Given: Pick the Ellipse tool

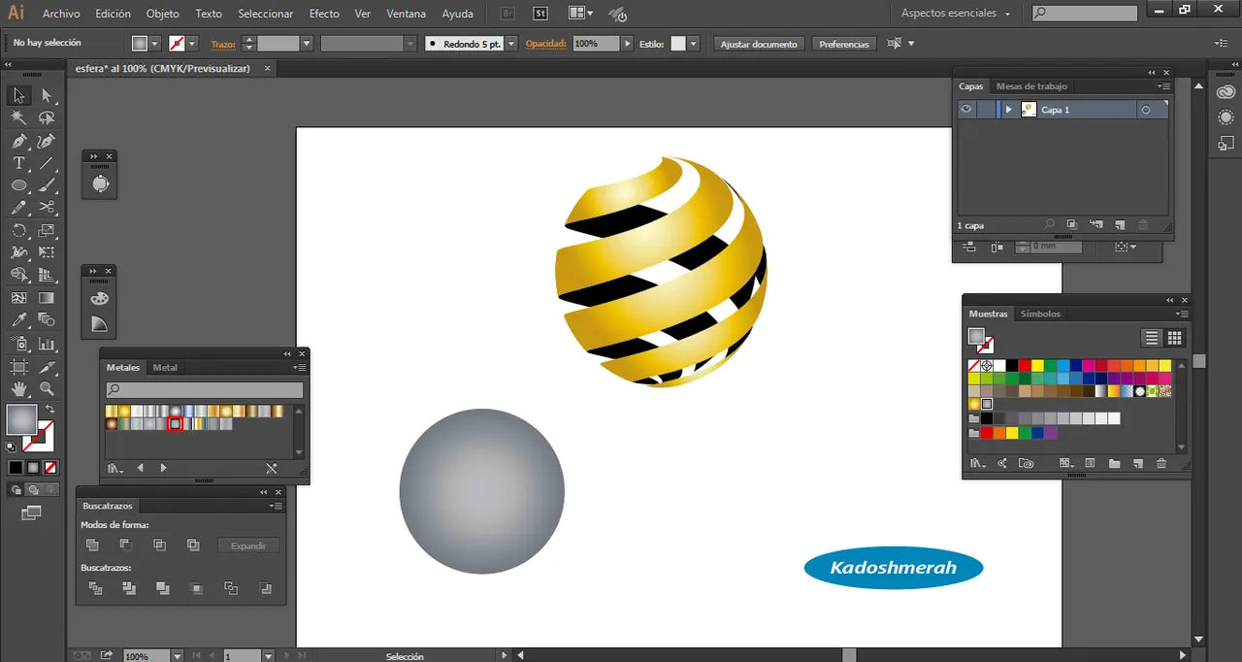Looking at the screenshot, I should pyautogui.click(x=18, y=185).
